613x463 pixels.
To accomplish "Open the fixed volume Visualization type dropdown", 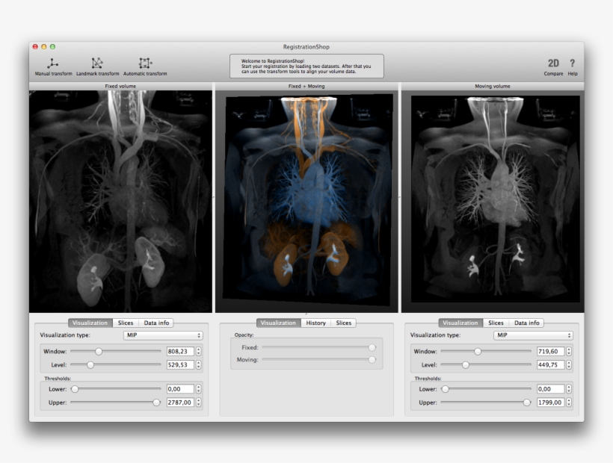I will click(x=161, y=335).
